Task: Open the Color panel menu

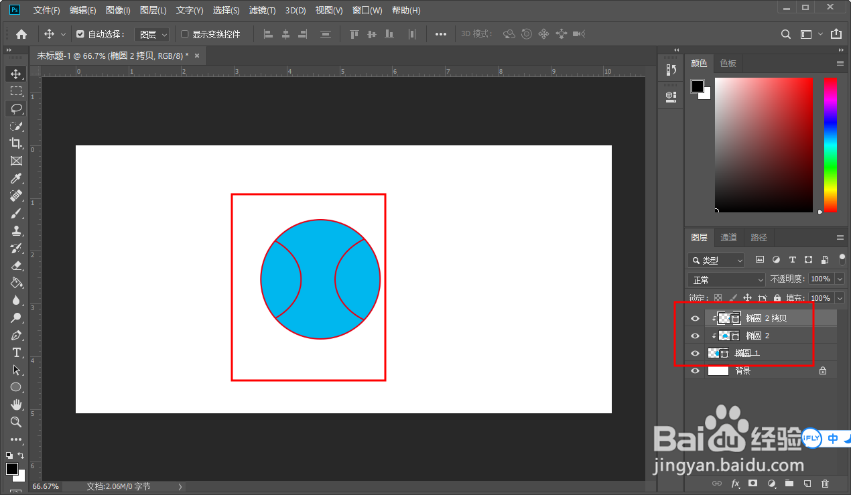Action: click(x=840, y=63)
